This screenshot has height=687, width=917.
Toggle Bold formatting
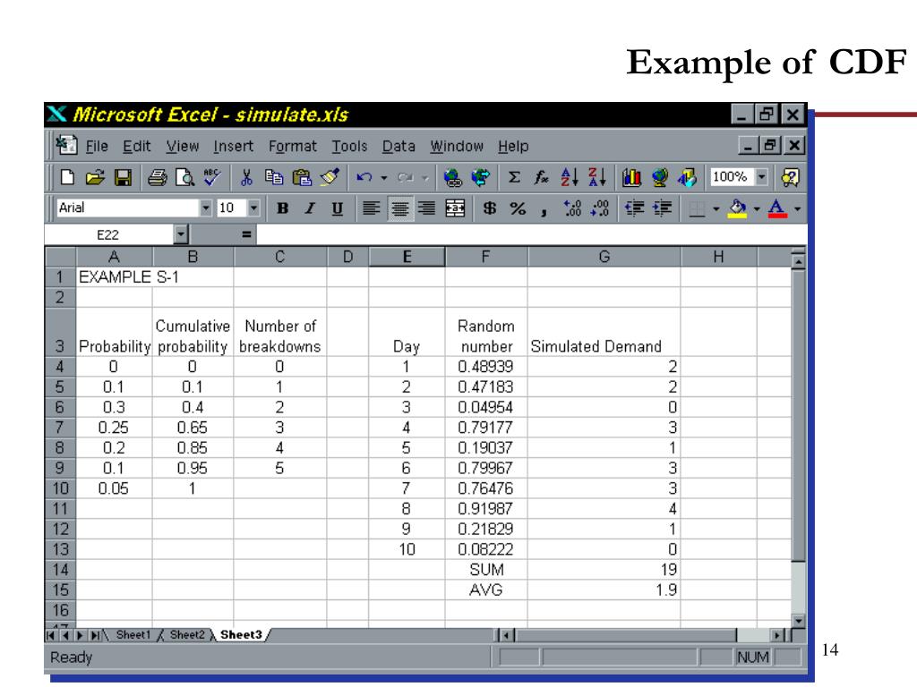[283, 208]
